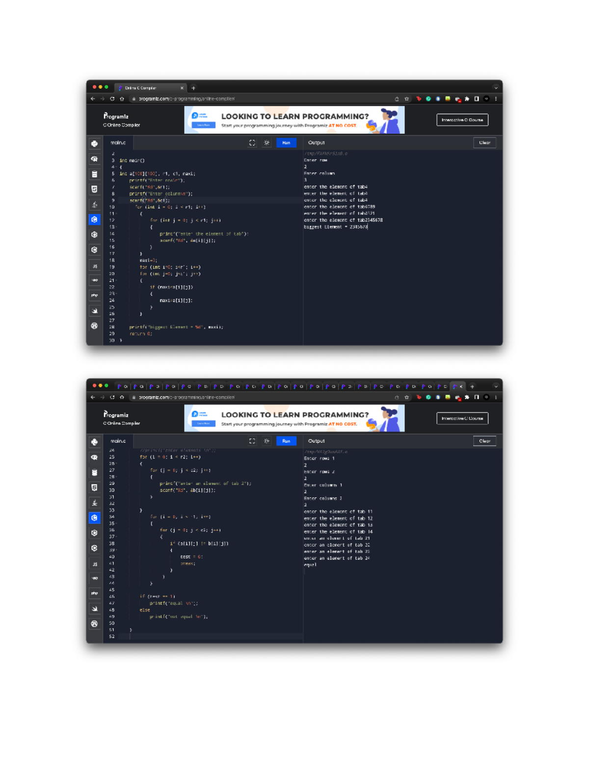Open the R compiler icon in the single-tab window
Image resolution: width=589 pixels, height=762 pixels.
pos(95,159)
